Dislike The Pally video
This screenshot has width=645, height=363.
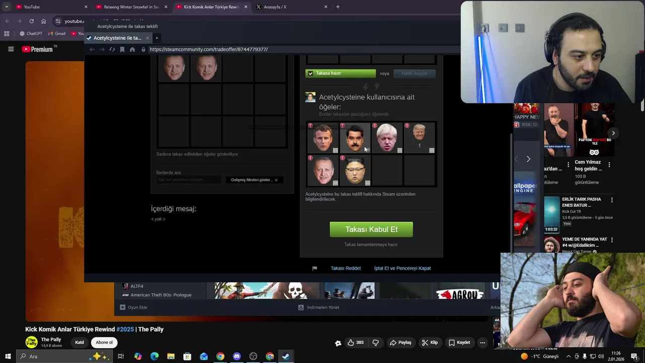pos(375,342)
